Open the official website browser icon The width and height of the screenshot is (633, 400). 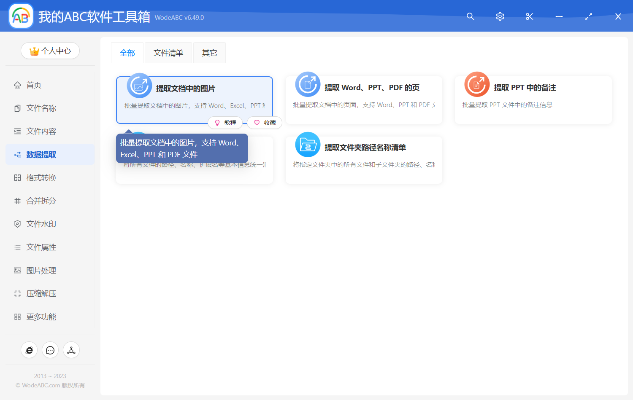pos(29,350)
